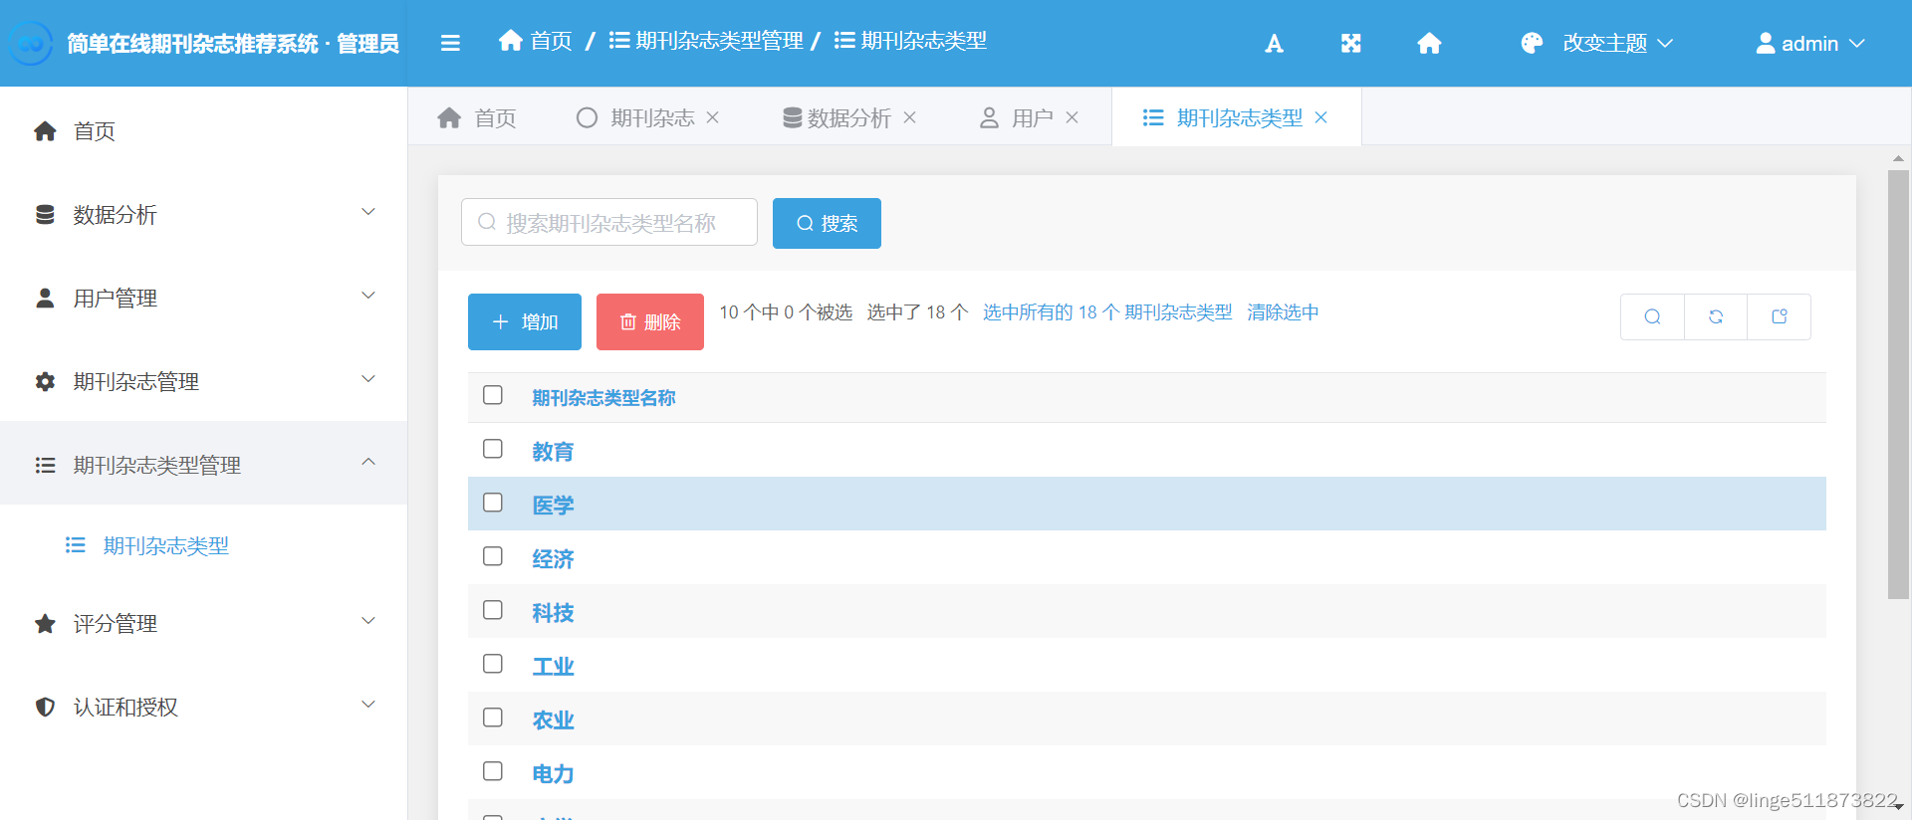Click the system logo icon in header
This screenshot has height=820, width=1912.
pos(31,43)
